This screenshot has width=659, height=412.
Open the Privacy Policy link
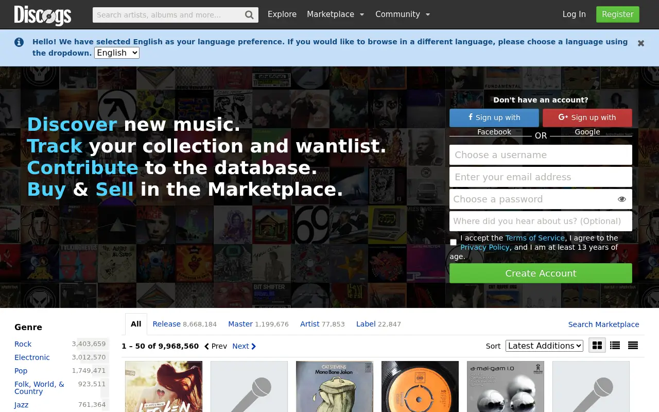484,247
